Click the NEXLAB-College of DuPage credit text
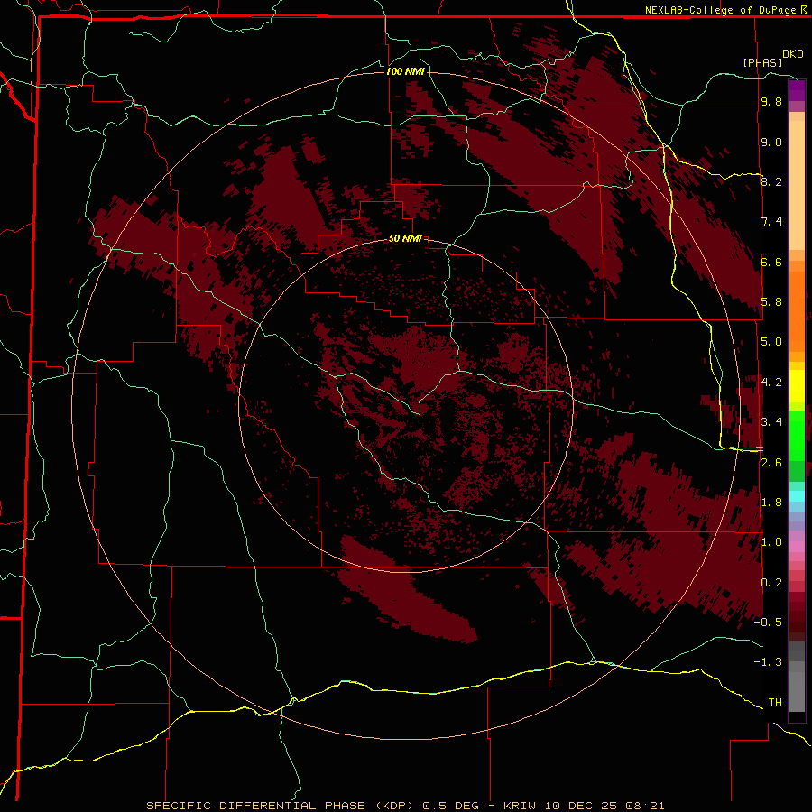 [720, 10]
